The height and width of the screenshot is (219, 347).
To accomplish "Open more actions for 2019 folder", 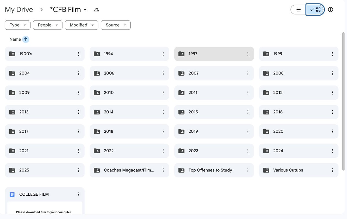I will 248,131.
